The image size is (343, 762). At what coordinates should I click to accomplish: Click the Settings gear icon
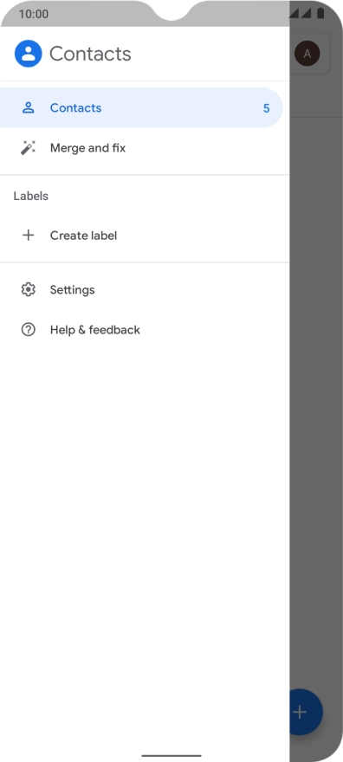[x=29, y=289]
